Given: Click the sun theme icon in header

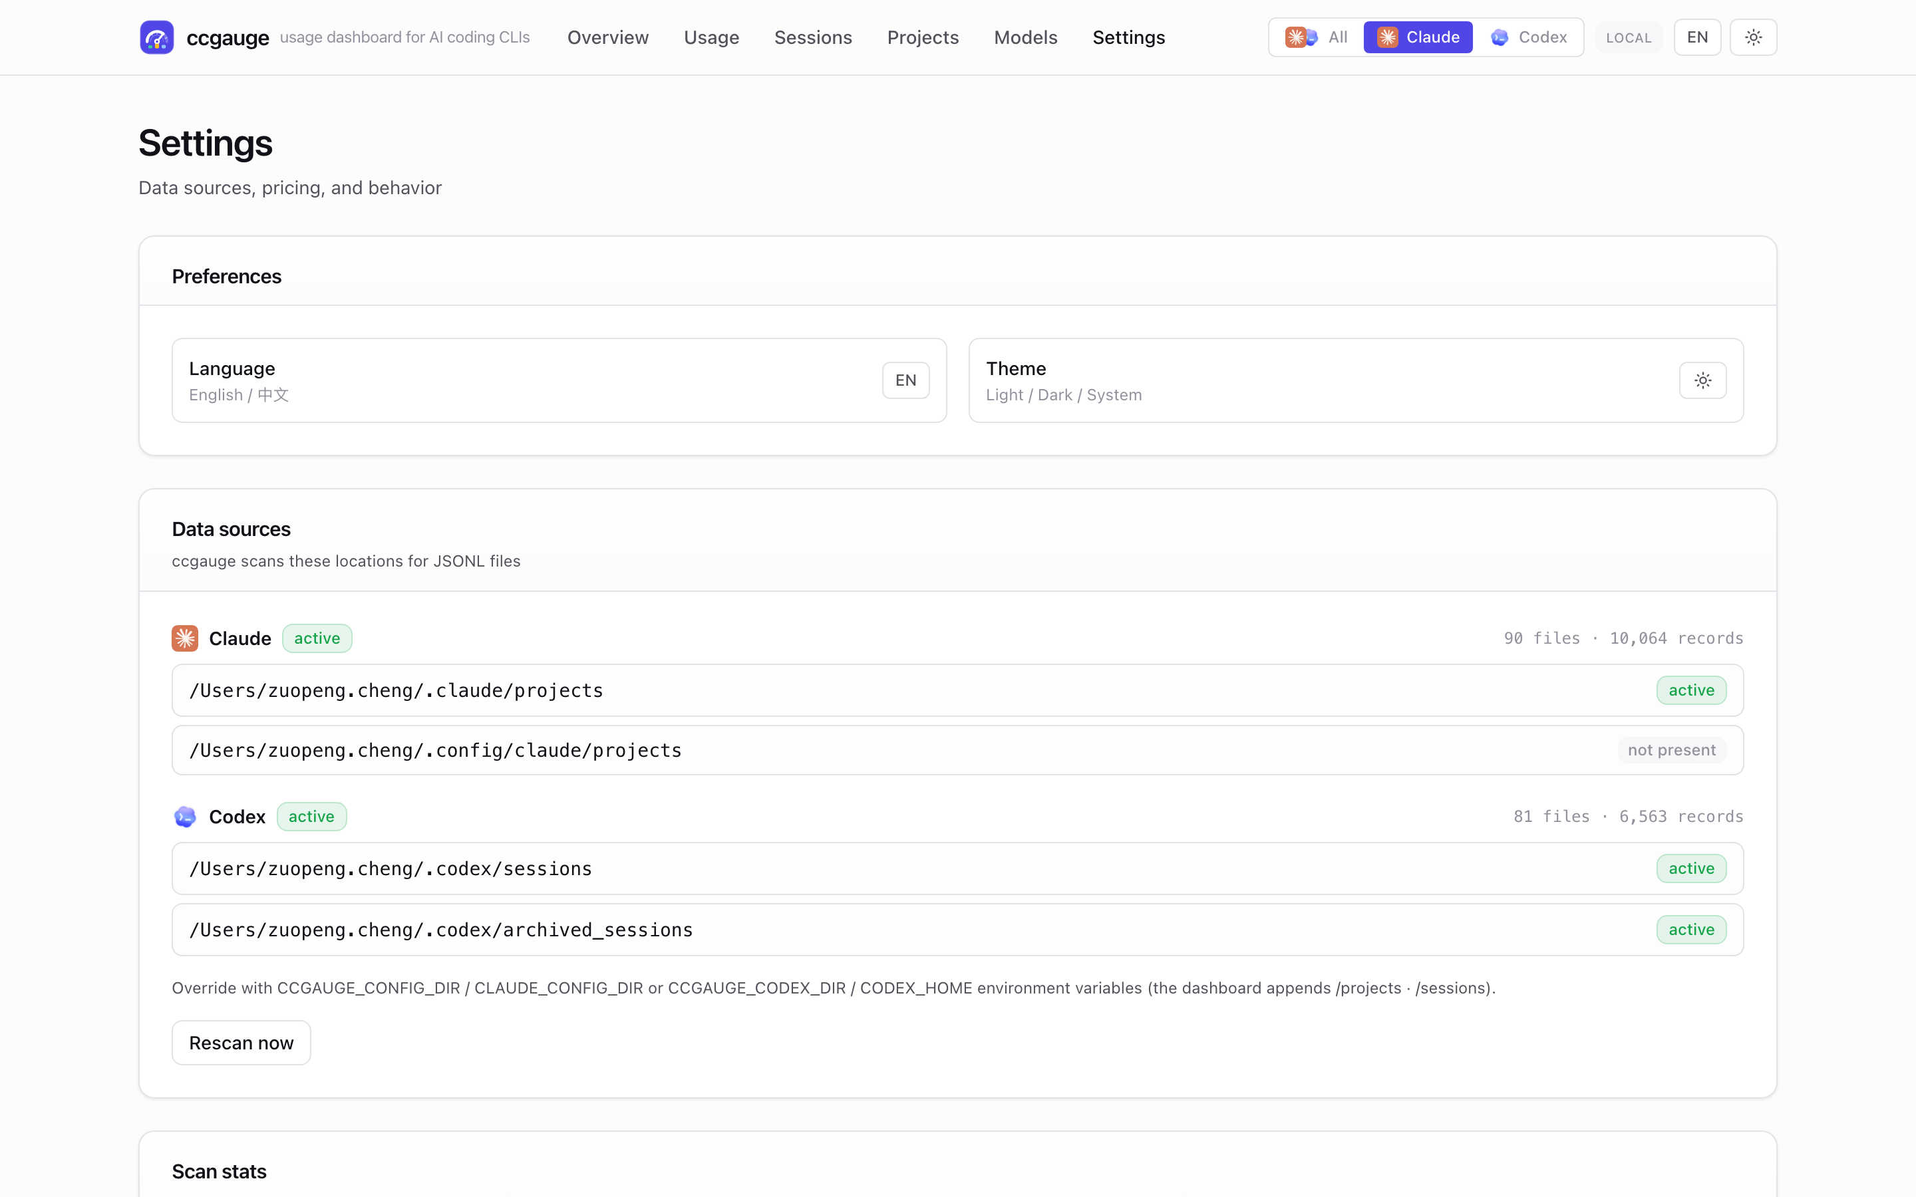Looking at the screenshot, I should coord(1753,37).
